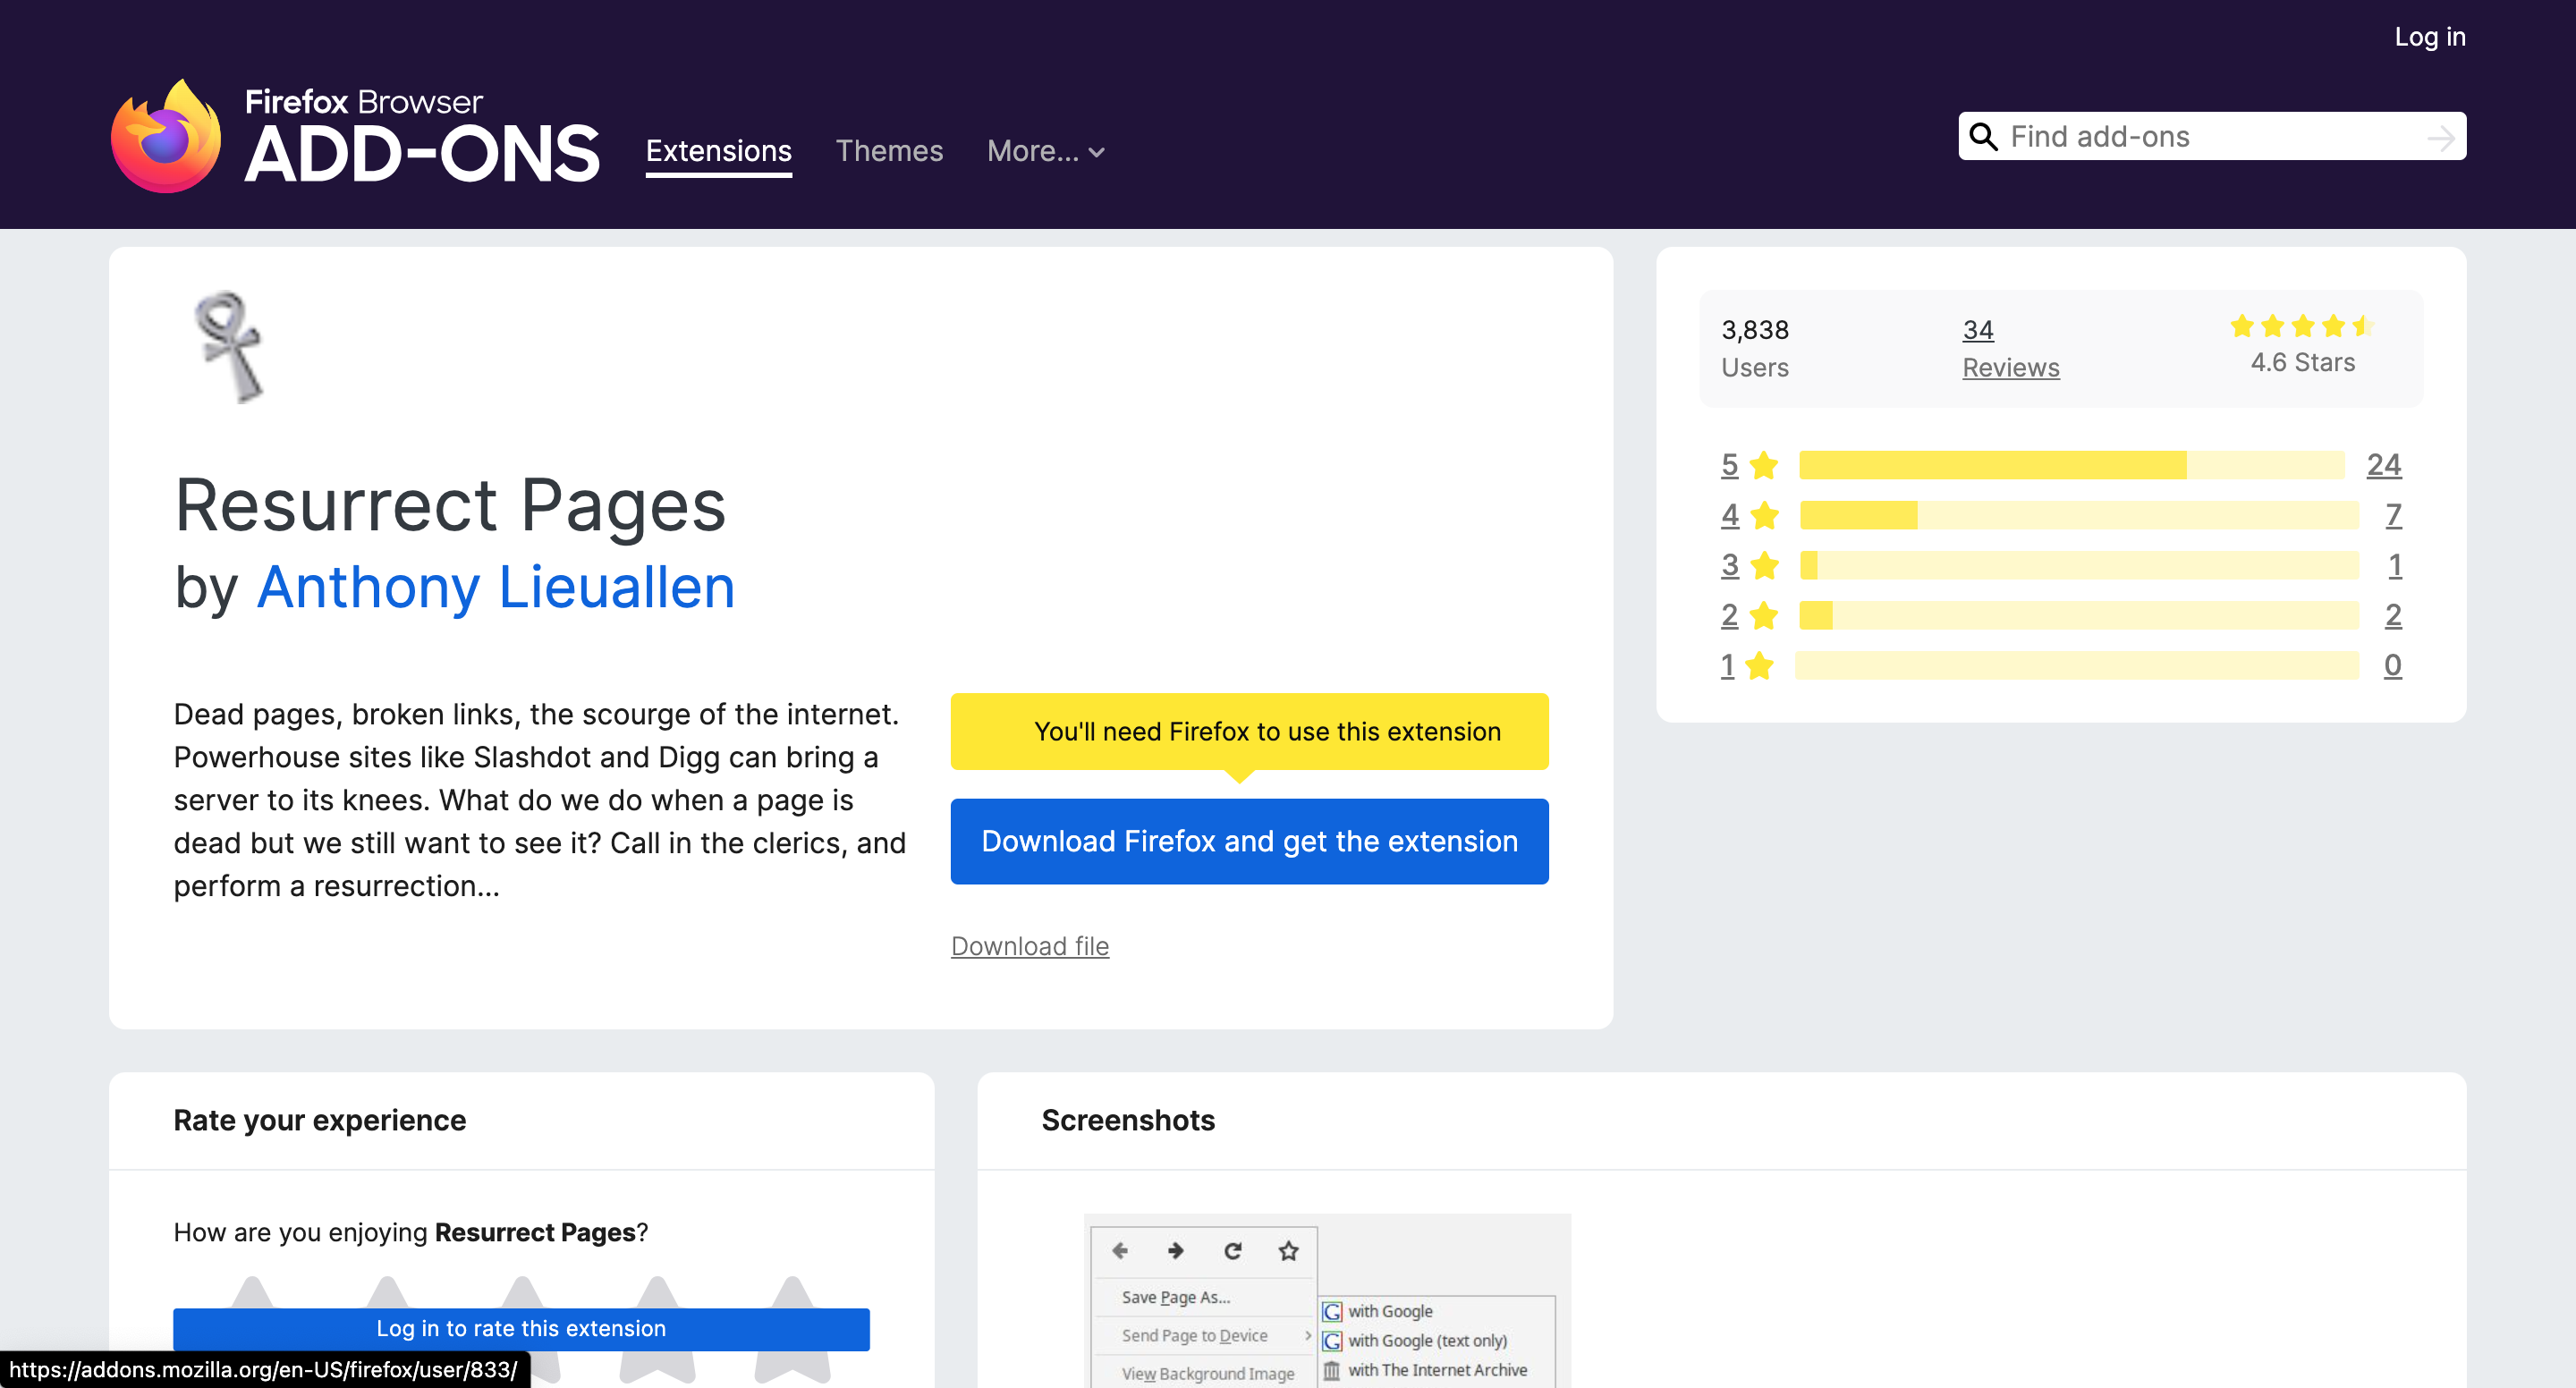This screenshot has height=1388, width=2576.
Task: Click the 3-star row star icon
Action: 1765,565
